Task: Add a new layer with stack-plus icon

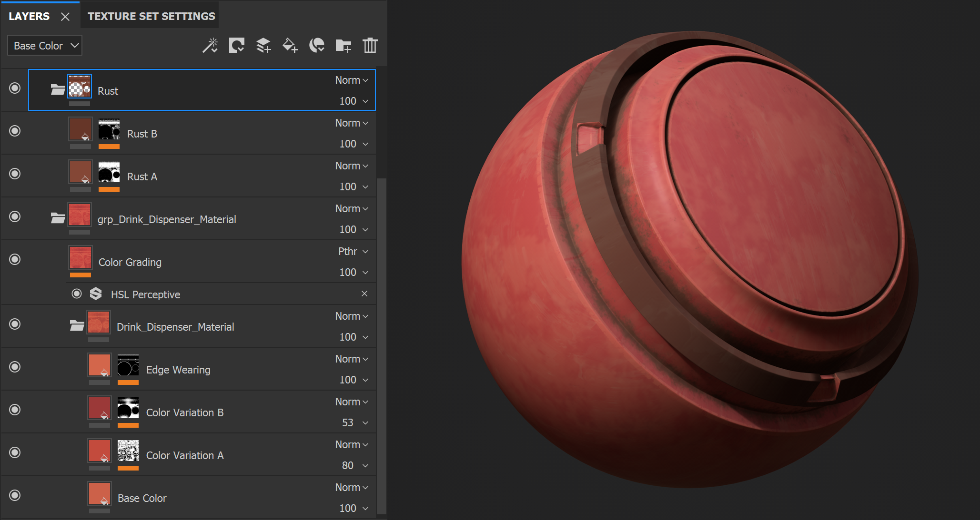Action: pos(263,46)
